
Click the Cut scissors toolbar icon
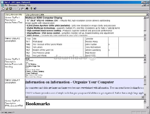[15, 9]
